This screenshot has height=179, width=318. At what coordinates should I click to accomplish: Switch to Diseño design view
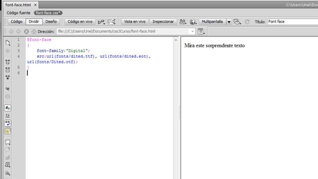coord(51,21)
